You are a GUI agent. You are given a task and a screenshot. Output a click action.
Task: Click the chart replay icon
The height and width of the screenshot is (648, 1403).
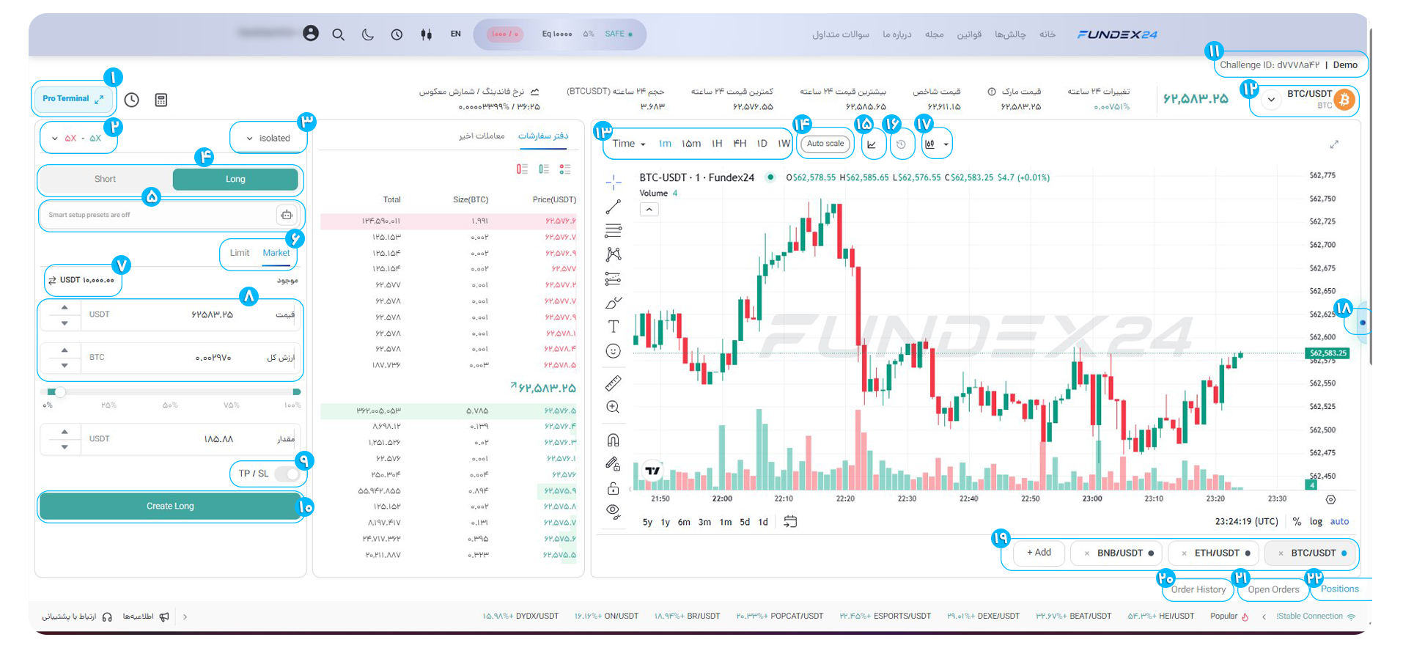(x=901, y=144)
